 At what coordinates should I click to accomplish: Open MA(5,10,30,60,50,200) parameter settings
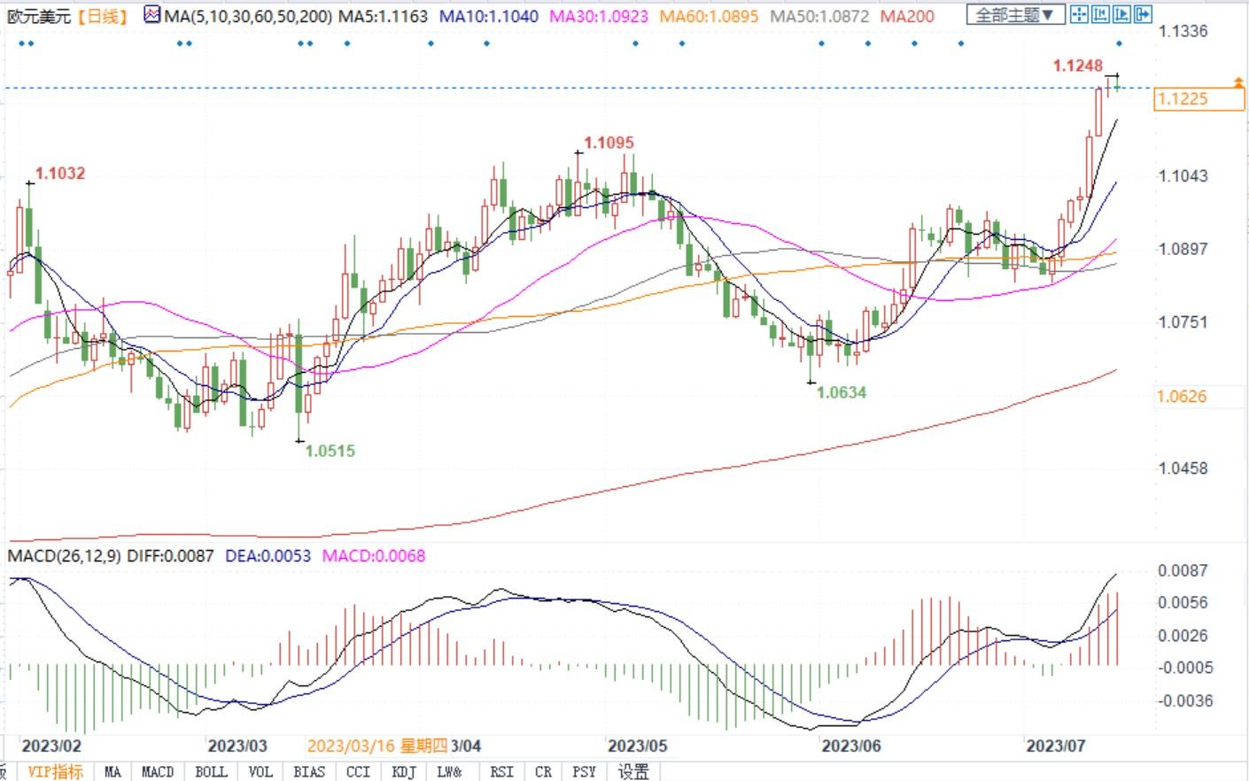click(248, 16)
